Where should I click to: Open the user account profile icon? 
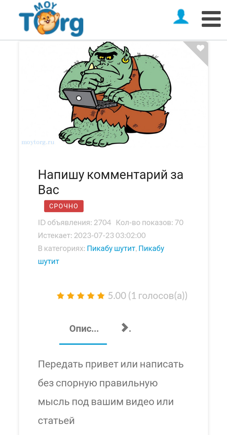pyautogui.click(x=181, y=17)
